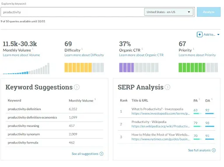Expand the Add to dropdown arrow

pos(218,34)
